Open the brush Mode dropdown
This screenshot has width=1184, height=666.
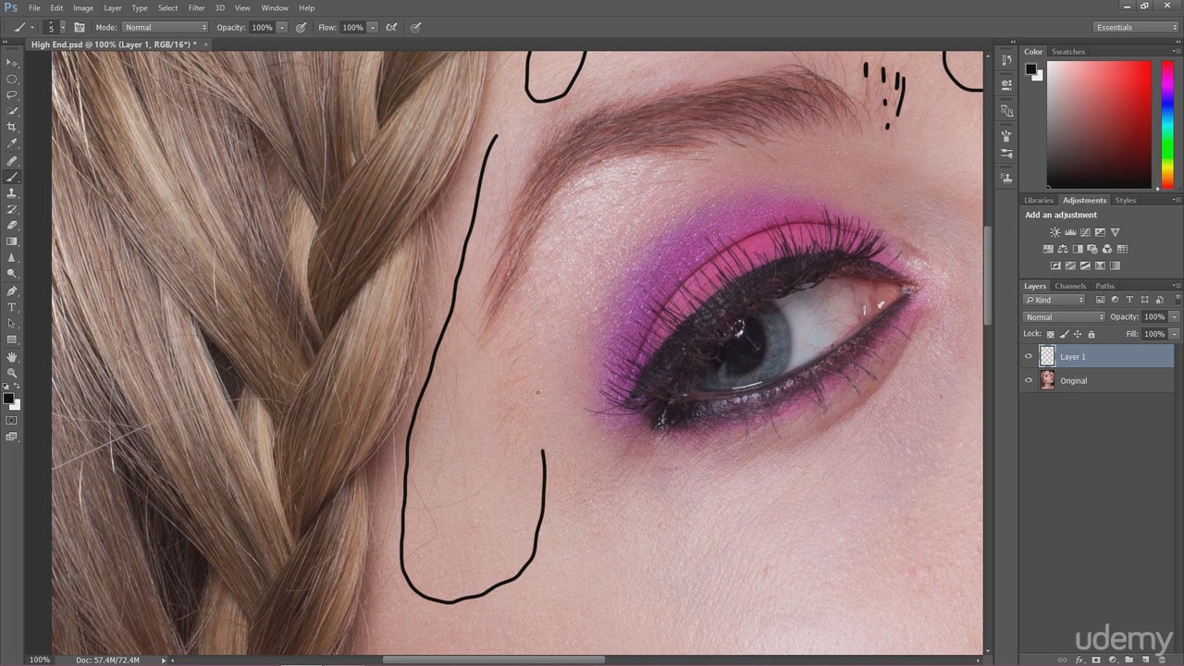[166, 28]
